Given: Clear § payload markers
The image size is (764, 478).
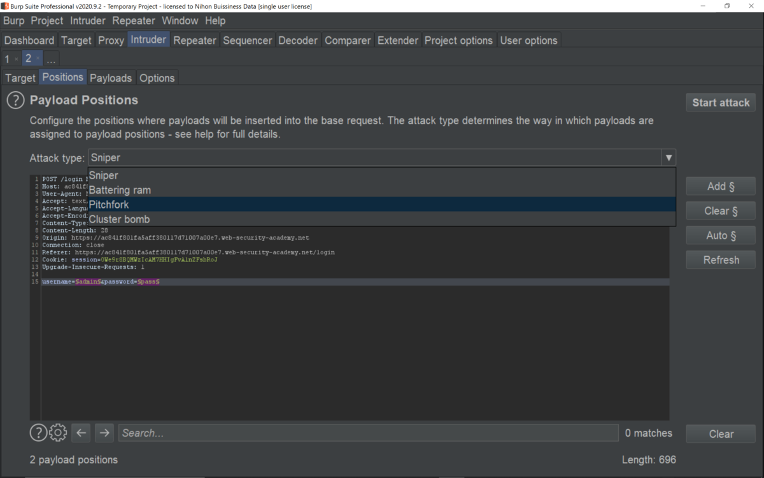Looking at the screenshot, I should (x=721, y=211).
